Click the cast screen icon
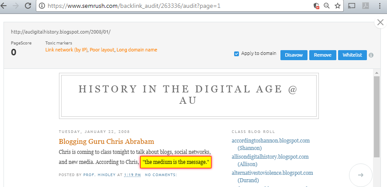This screenshot has height=187, width=387. pos(352,6)
